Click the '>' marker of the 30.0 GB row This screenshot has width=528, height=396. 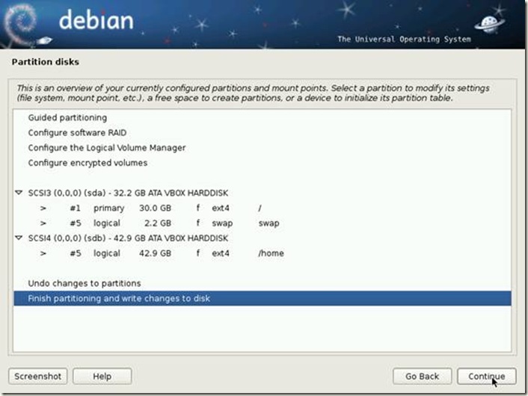tap(43, 208)
